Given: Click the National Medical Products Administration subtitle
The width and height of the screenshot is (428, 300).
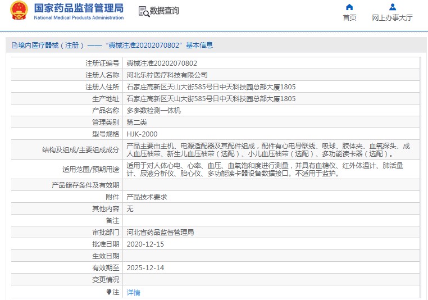Looking at the screenshot, I should click(x=79, y=18).
